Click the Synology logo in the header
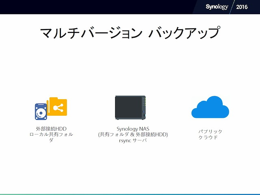260x195 pixels. tap(217, 7)
